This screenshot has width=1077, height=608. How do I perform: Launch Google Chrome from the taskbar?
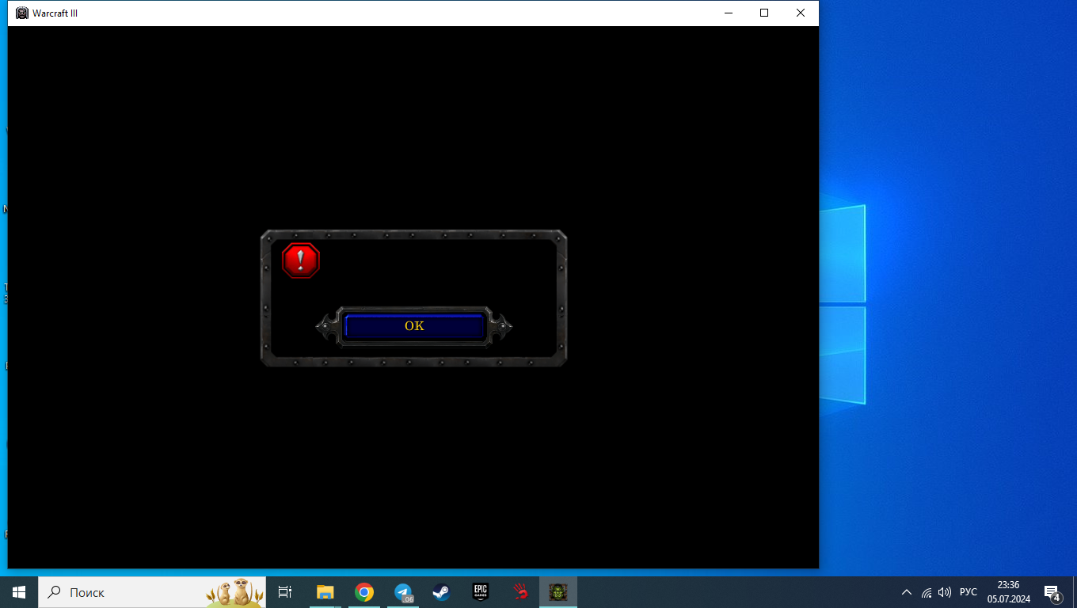pos(364,592)
